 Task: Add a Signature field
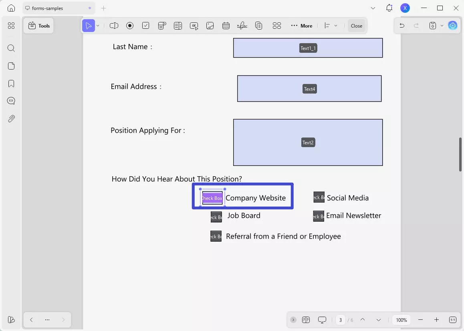[242, 26]
